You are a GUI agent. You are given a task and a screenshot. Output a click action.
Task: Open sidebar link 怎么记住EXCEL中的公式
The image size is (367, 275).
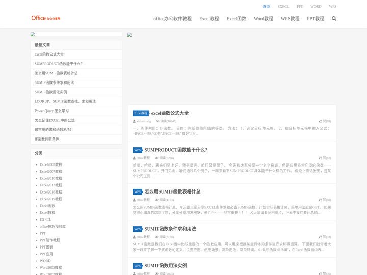(x=55, y=120)
